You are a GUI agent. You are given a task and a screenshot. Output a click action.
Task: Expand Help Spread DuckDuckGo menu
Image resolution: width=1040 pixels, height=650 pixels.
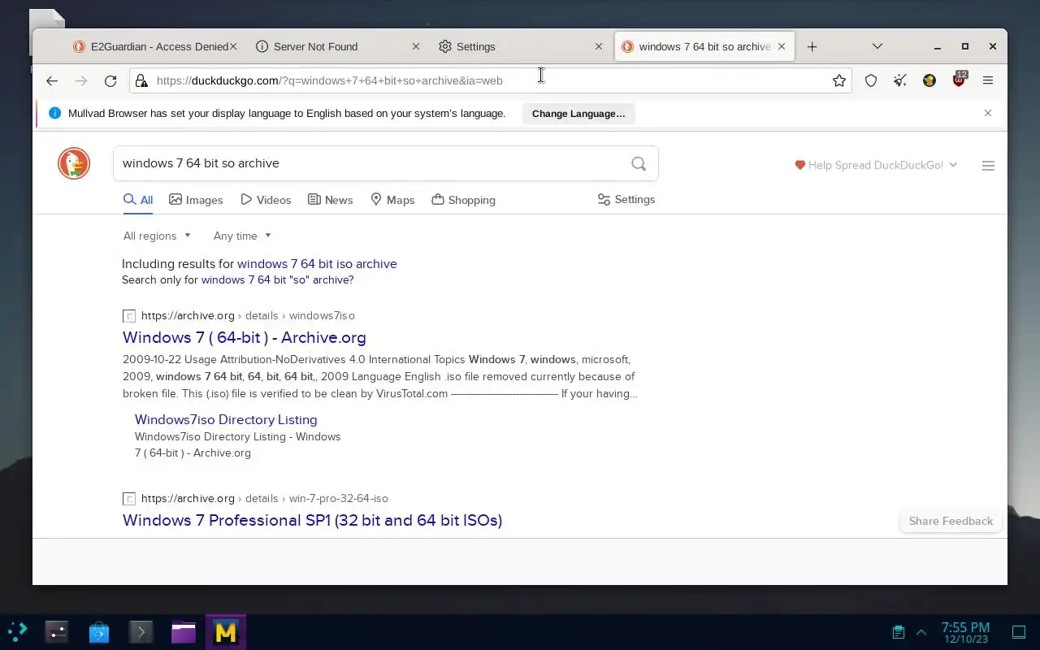pyautogui.click(x=876, y=165)
